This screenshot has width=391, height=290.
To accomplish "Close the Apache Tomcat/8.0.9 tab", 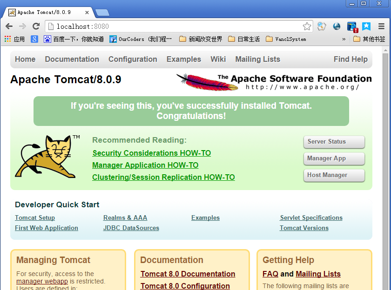I will 87,13.
